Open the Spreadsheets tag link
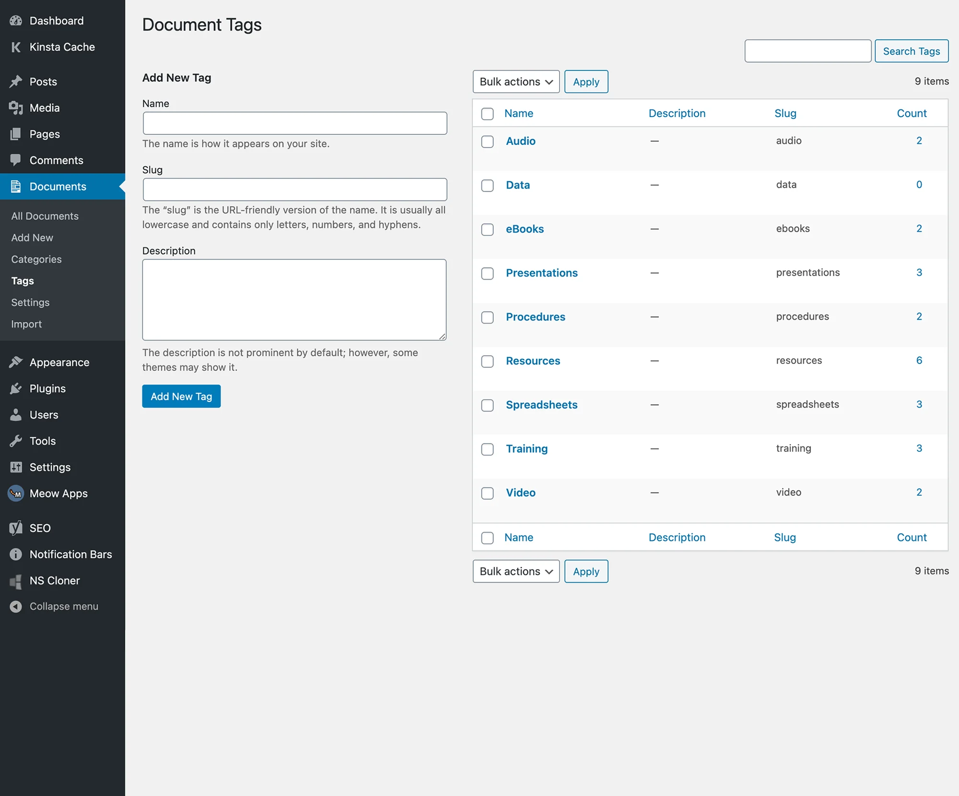The height and width of the screenshot is (796, 959). point(541,405)
